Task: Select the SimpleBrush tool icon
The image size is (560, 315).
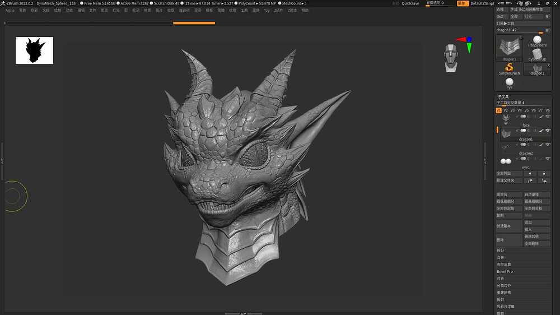Action: 509,68
